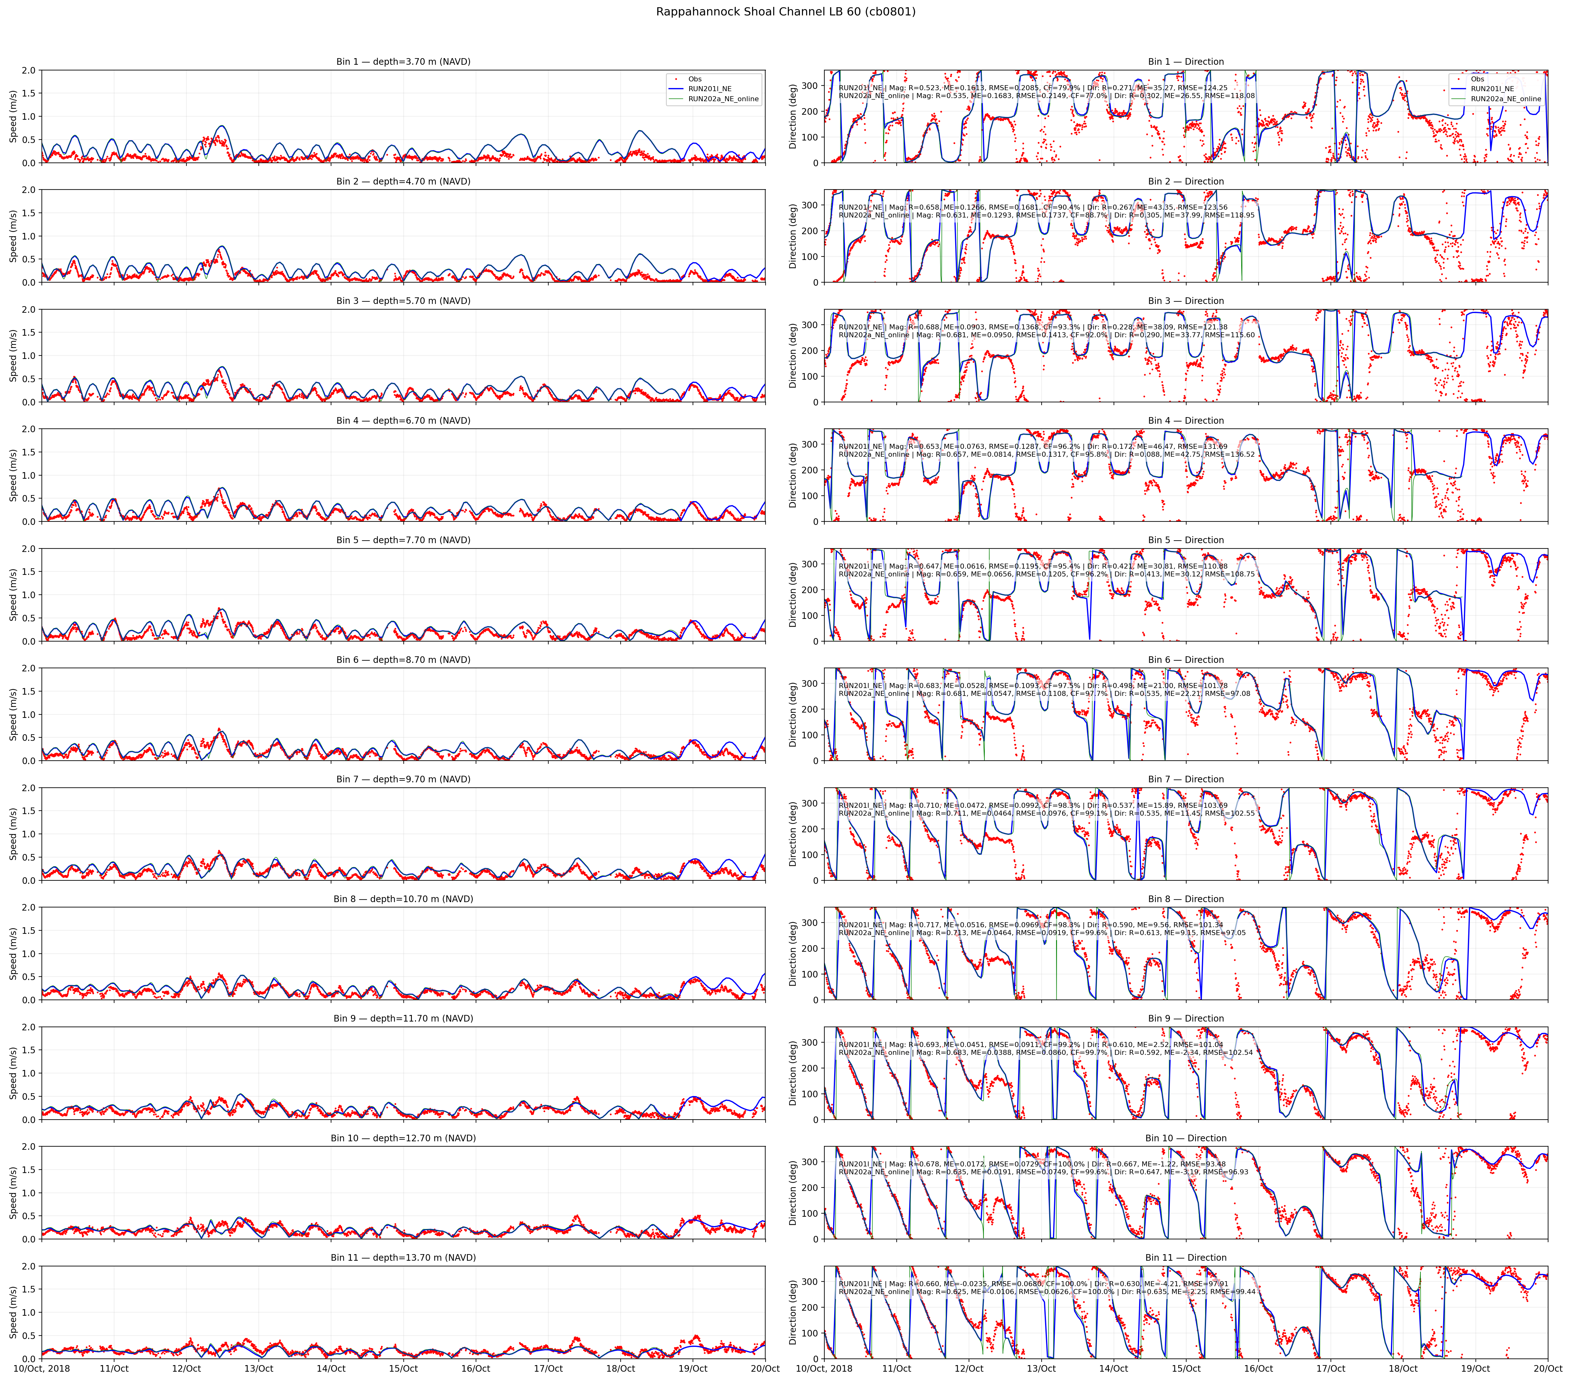Image resolution: width=1572 pixels, height=1383 pixels.
Task: Click "10/Oct, 2018" under the Bin 11 Direction plot
Action: [824, 1369]
